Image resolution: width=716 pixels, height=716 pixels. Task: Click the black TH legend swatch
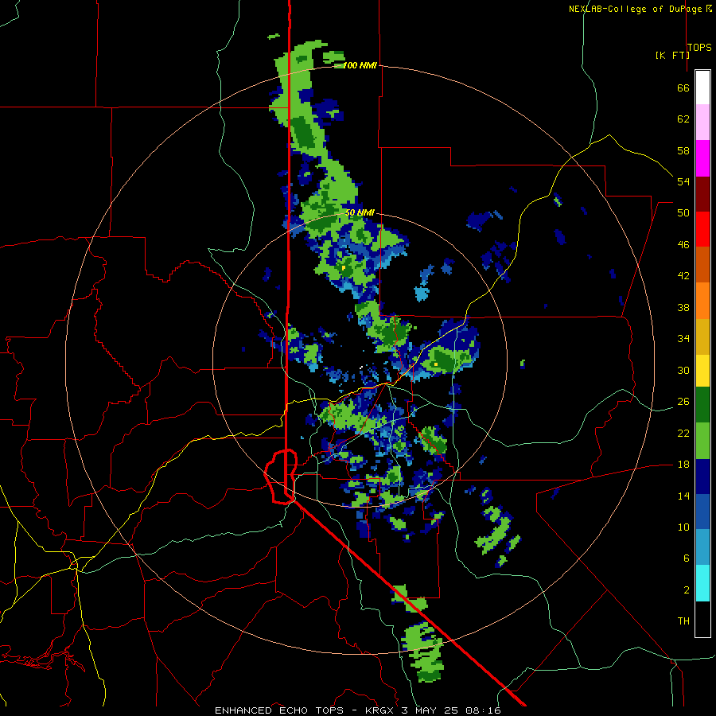pyautogui.click(x=702, y=619)
